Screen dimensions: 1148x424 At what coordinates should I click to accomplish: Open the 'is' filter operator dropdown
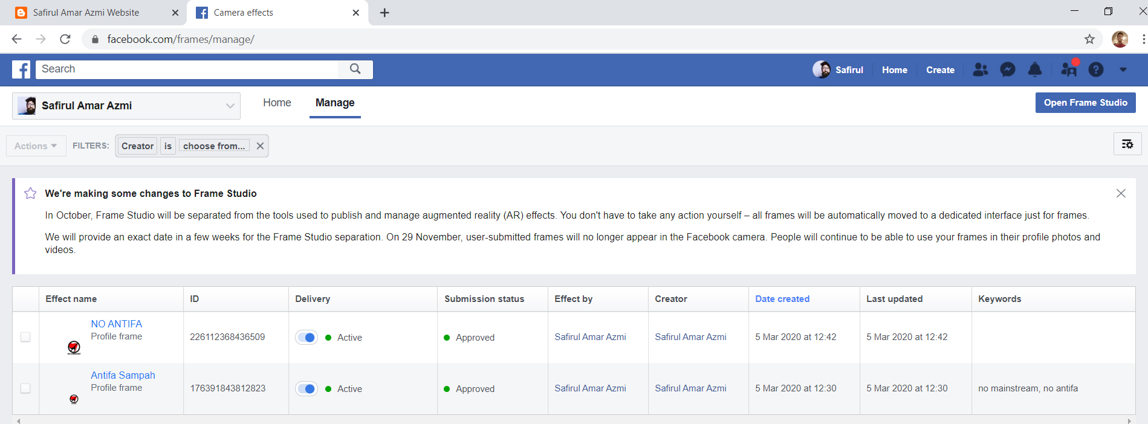pyautogui.click(x=168, y=146)
